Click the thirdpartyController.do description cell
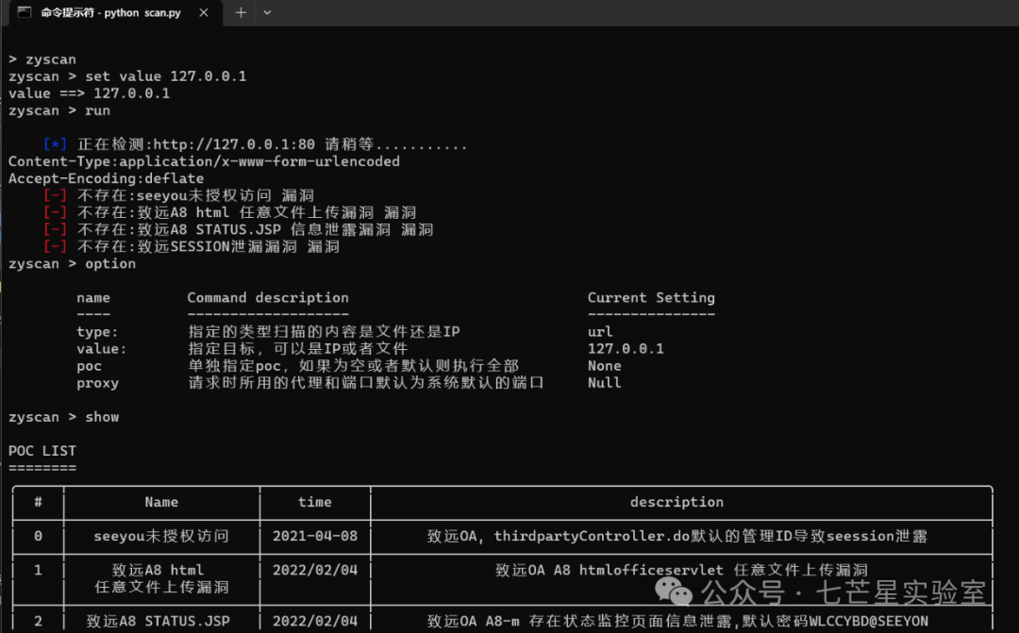 point(677,536)
